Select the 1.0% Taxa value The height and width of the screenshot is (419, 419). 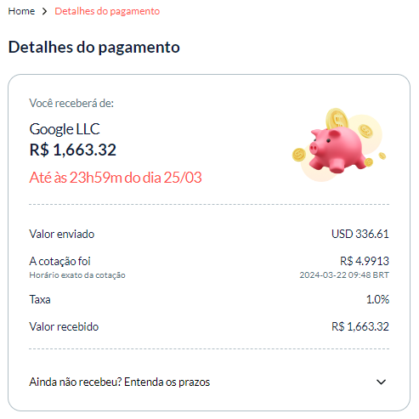click(x=377, y=299)
